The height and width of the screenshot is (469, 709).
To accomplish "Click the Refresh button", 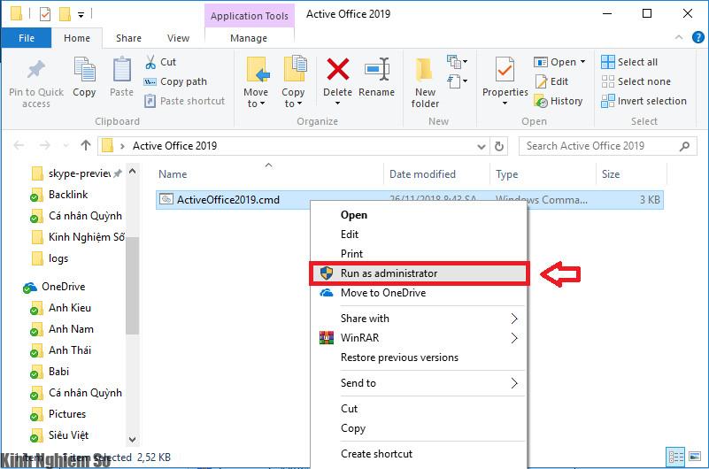I will [x=498, y=146].
